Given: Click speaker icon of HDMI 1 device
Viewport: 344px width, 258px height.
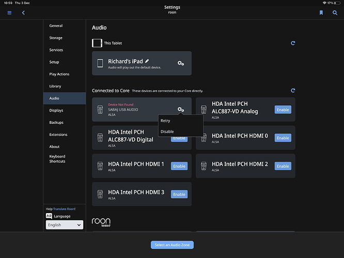Looking at the screenshot, I should pyautogui.click(x=100, y=166).
